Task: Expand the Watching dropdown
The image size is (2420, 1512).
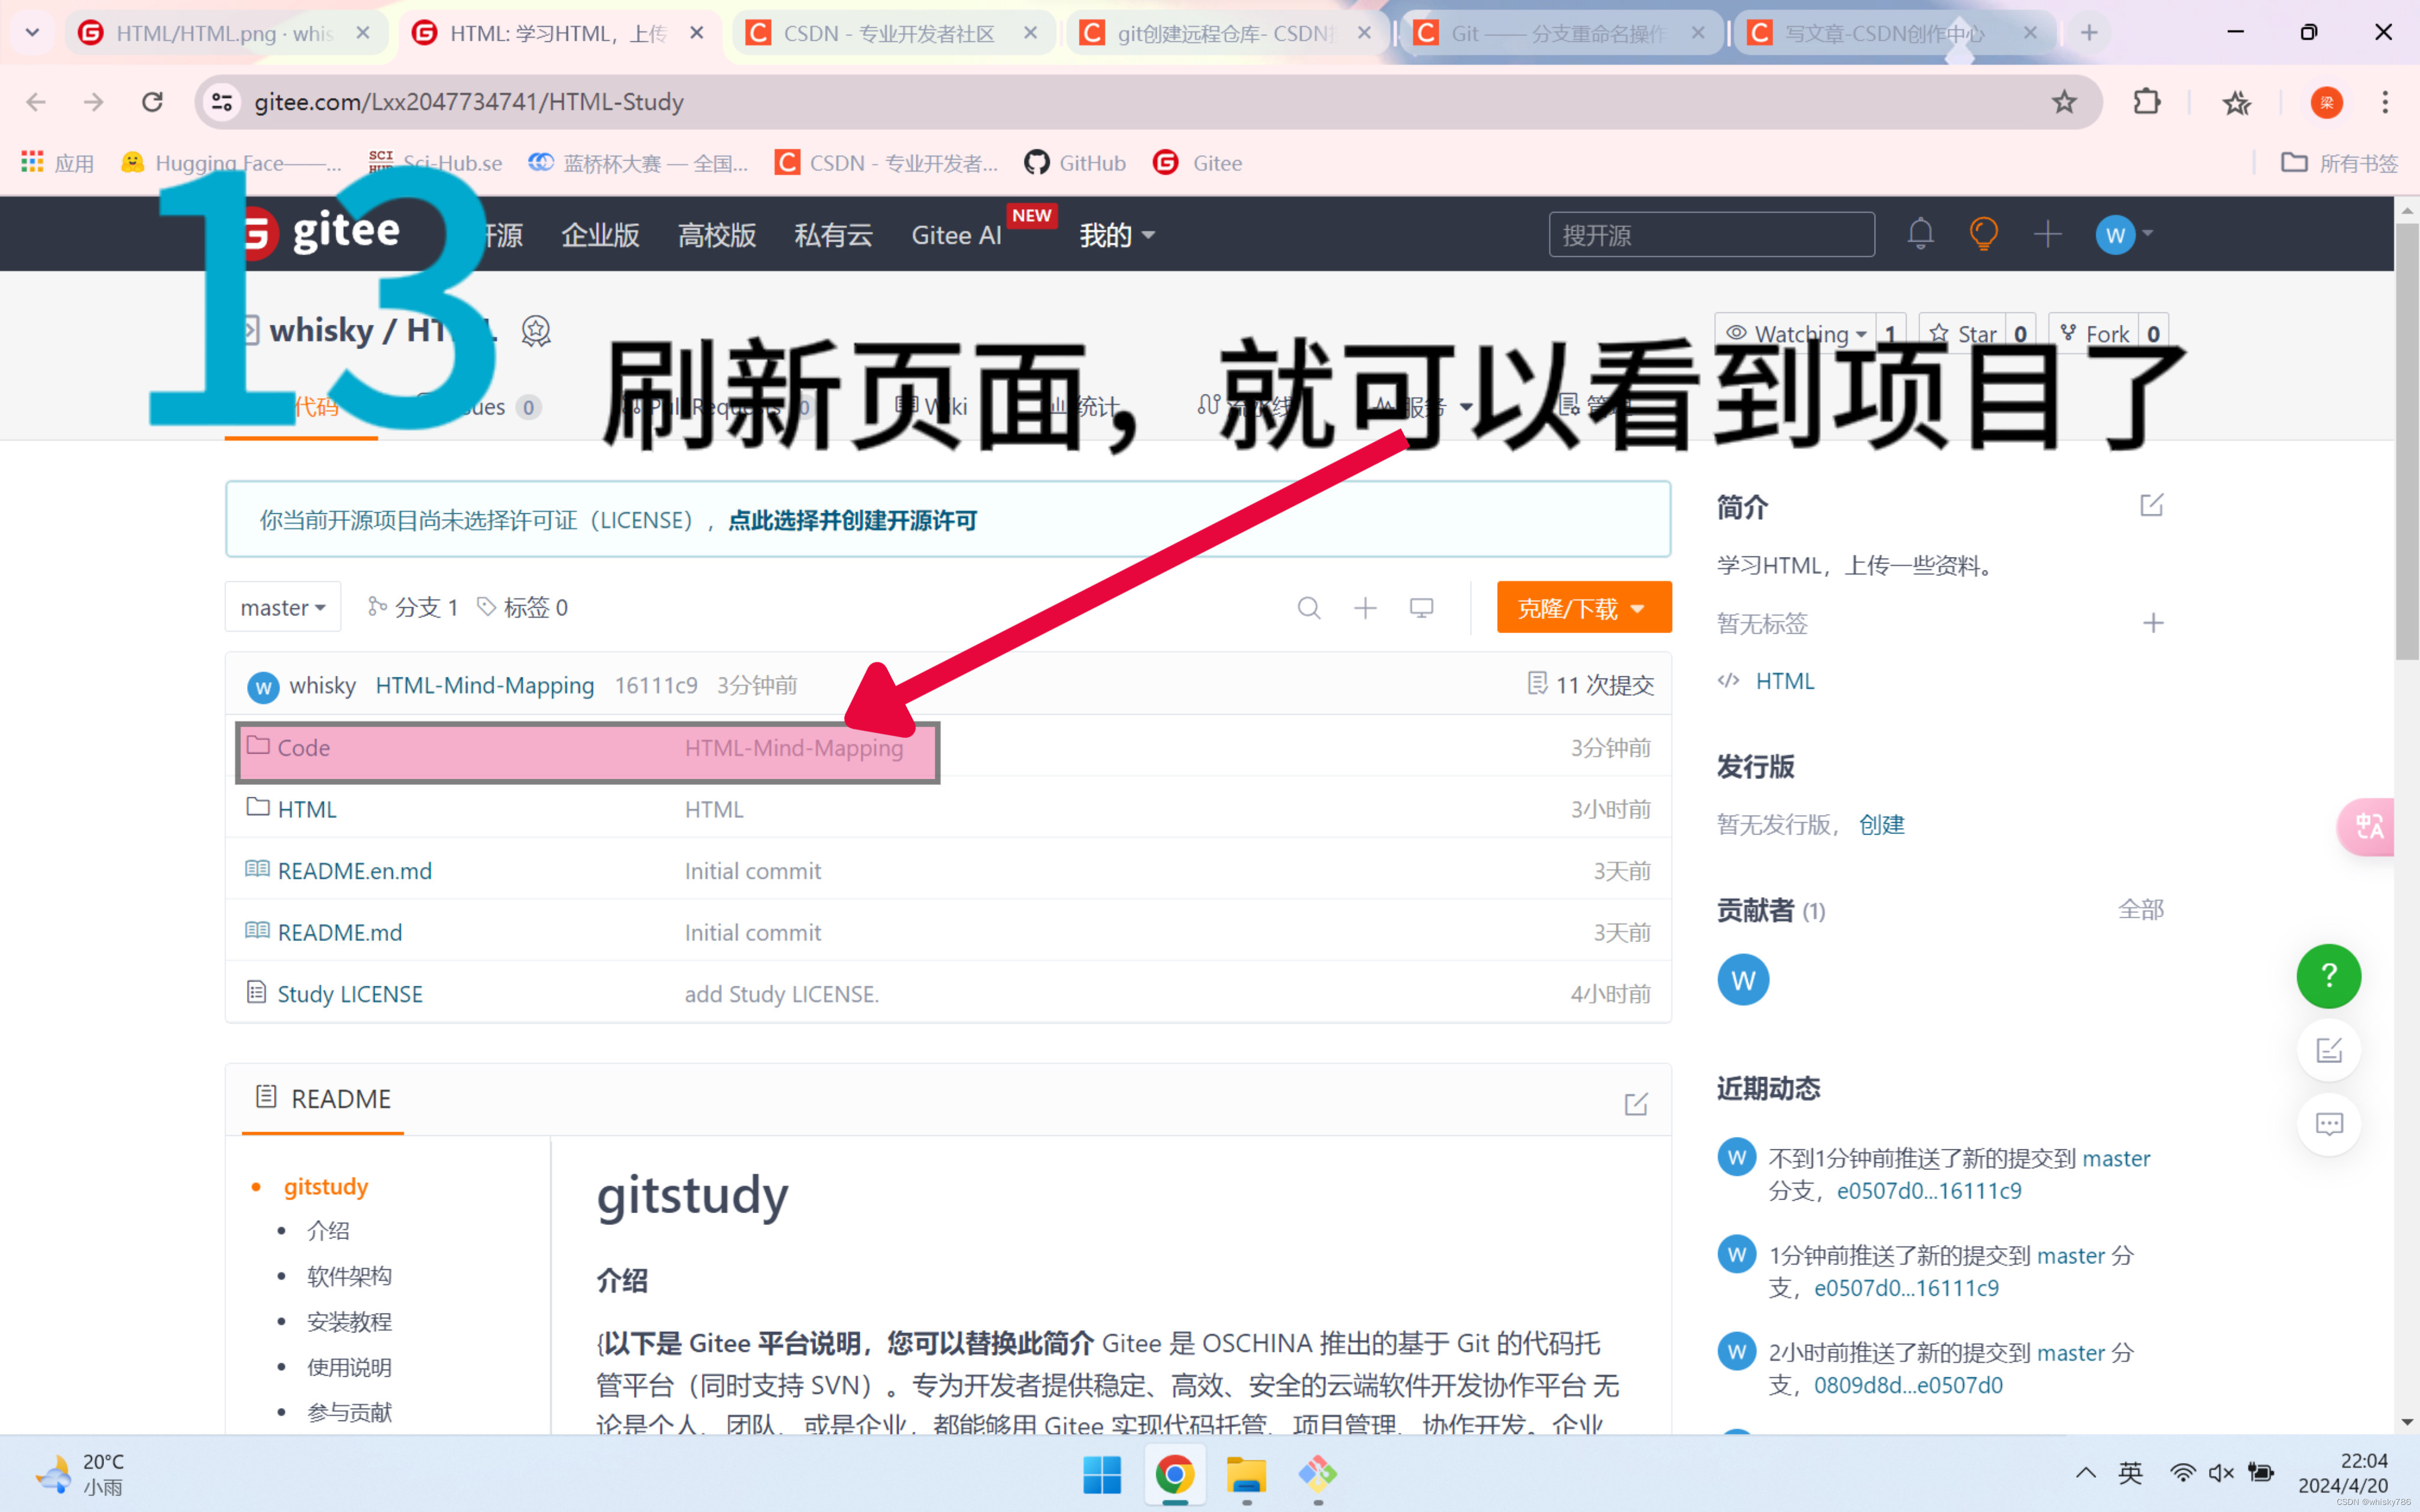Action: coord(1800,333)
